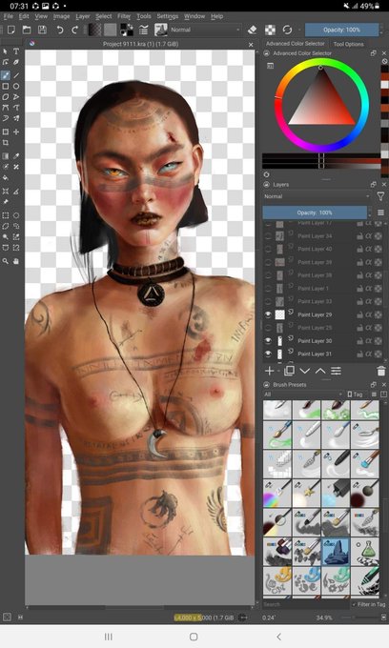Hide Paint Layer 31

point(268,354)
